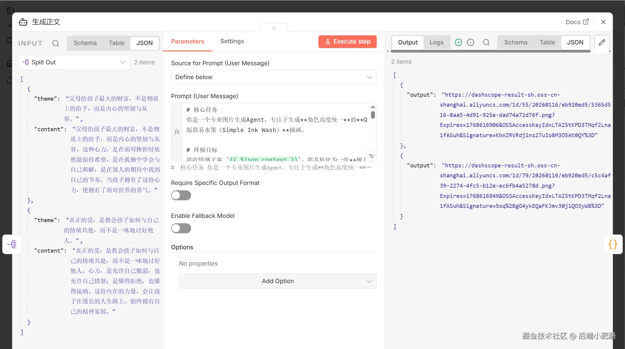Image resolution: width=625 pixels, height=349 pixels.
Task: Click the fx expression icon beside prompt
Action: [x=177, y=132]
